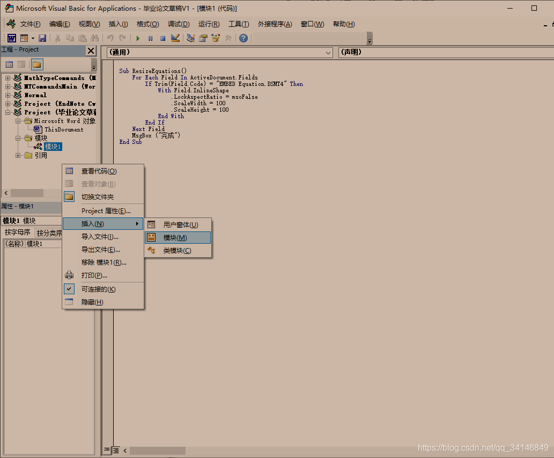Click View Code icon in Project panel

(x=9, y=64)
